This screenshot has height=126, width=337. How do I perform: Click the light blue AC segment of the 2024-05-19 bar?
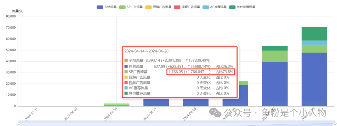tap(314, 43)
